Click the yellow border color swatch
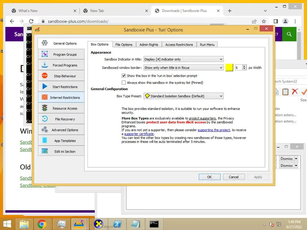This screenshot has width=307, height=230. coord(229,67)
